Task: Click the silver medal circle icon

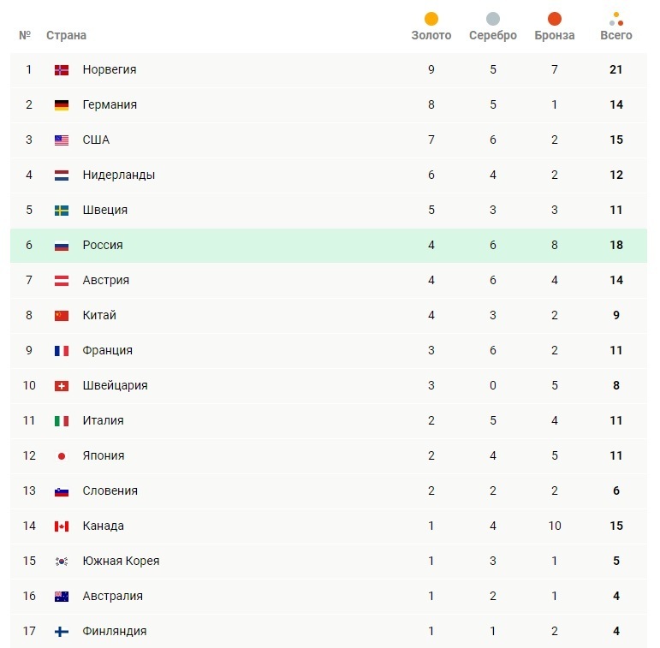Action: pos(493,19)
